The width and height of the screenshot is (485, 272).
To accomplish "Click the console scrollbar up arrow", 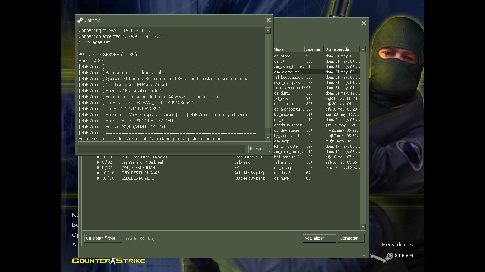I will [x=268, y=30].
